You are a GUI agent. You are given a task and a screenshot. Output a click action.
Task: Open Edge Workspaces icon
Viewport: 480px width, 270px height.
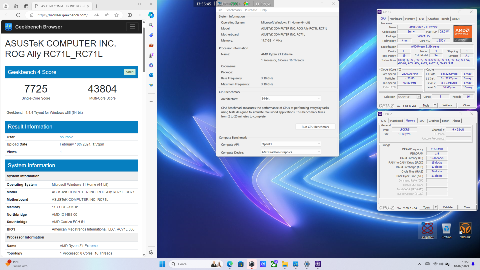tap(16, 6)
